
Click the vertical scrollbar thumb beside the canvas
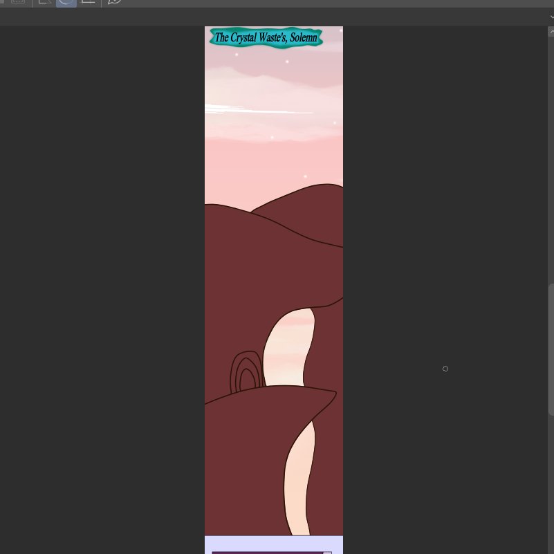click(551, 350)
